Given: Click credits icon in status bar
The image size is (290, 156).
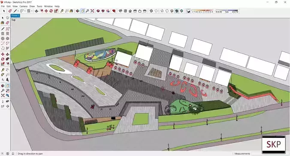Looking at the screenshot, I should click(x=8, y=153).
